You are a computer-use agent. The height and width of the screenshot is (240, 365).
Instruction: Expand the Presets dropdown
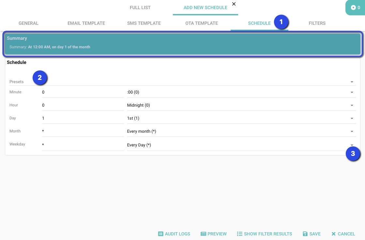point(352,82)
